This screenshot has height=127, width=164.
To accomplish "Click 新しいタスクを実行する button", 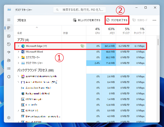I will point(86,20).
